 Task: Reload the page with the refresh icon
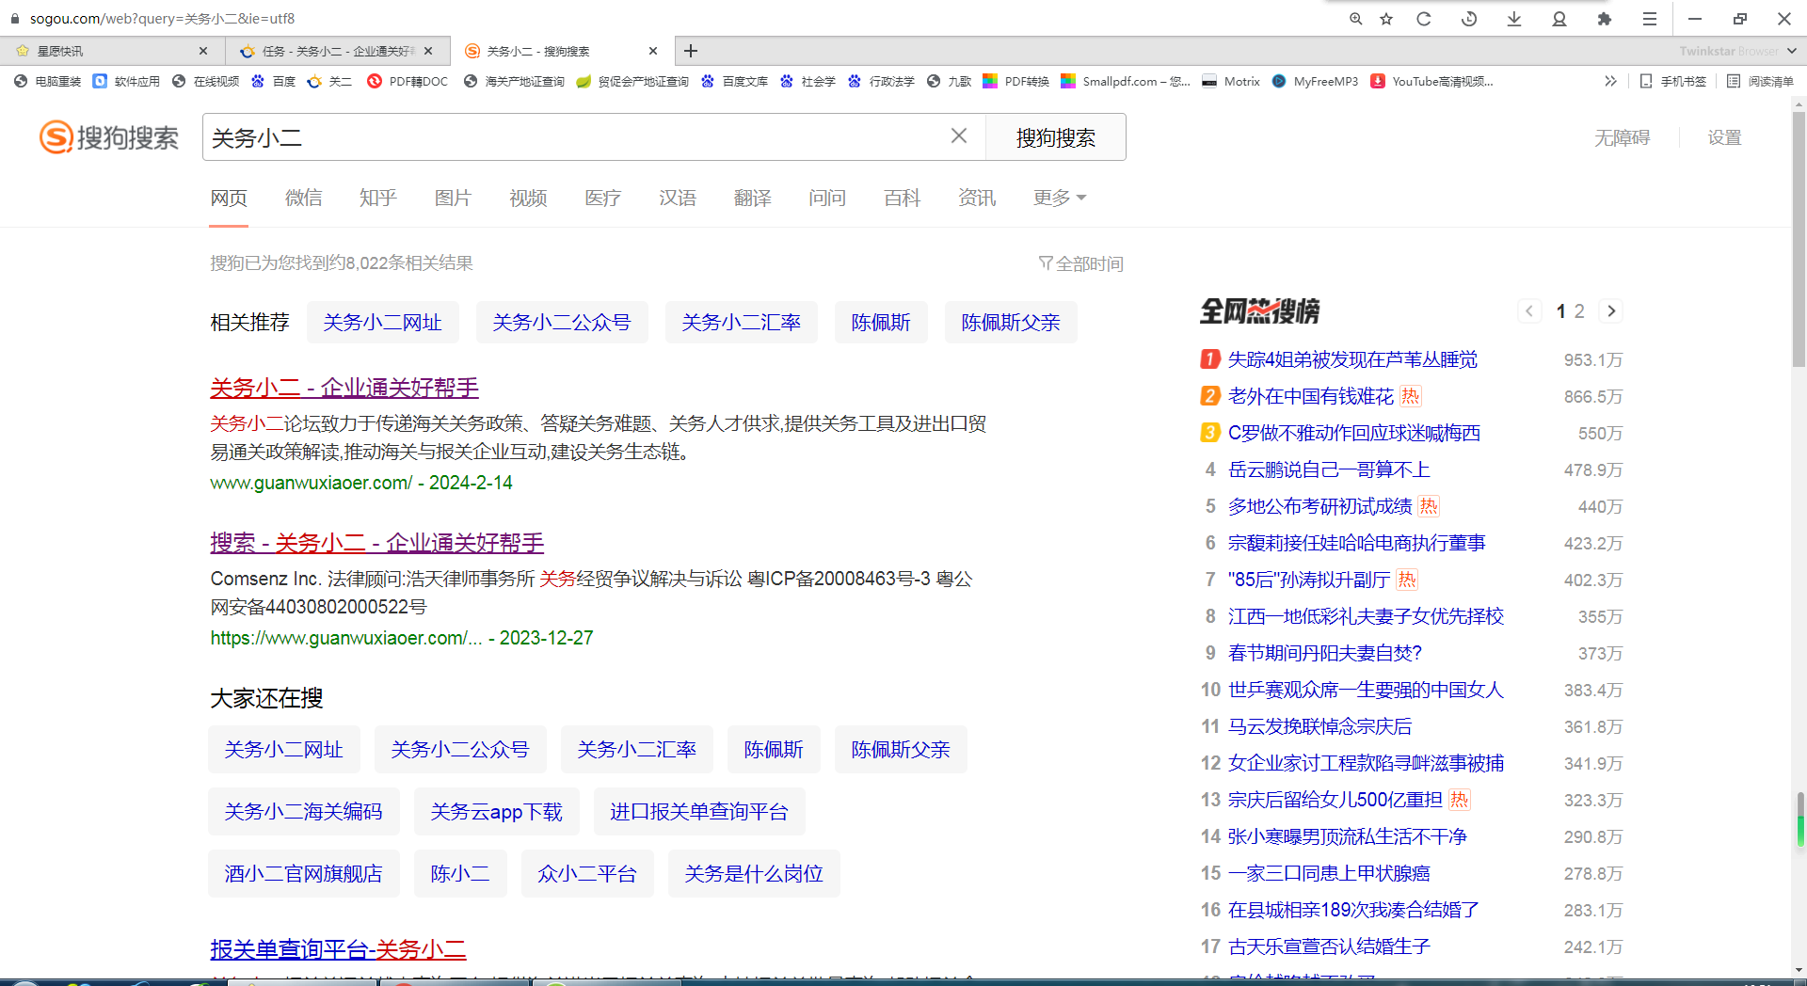click(x=1424, y=19)
